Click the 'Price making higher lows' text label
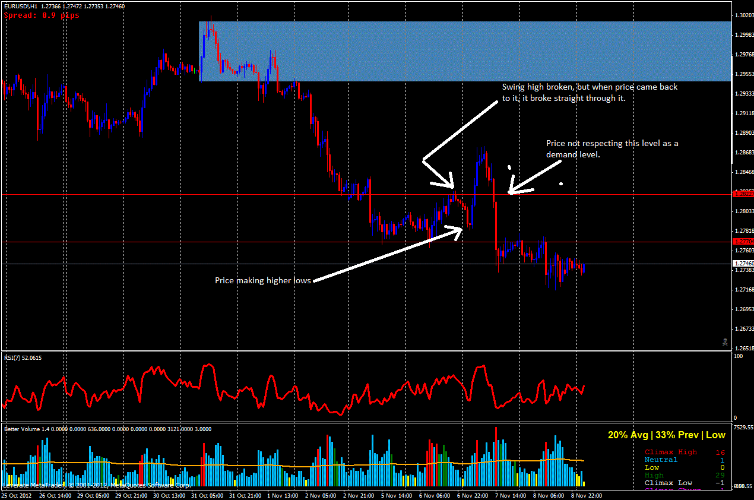Viewport: 754px width, 500px height. tap(262, 280)
